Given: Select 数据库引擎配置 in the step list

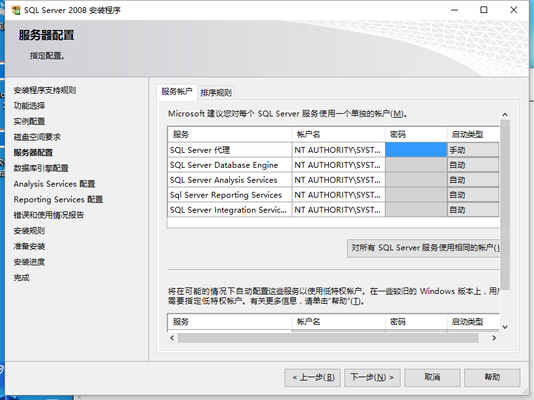Looking at the screenshot, I should (41, 168).
